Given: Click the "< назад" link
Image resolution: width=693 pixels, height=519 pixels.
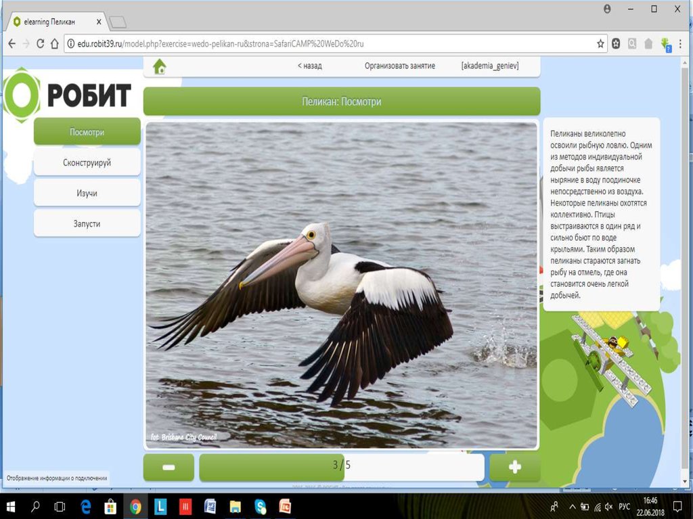Looking at the screenshot, I should [x=309, y=66].
